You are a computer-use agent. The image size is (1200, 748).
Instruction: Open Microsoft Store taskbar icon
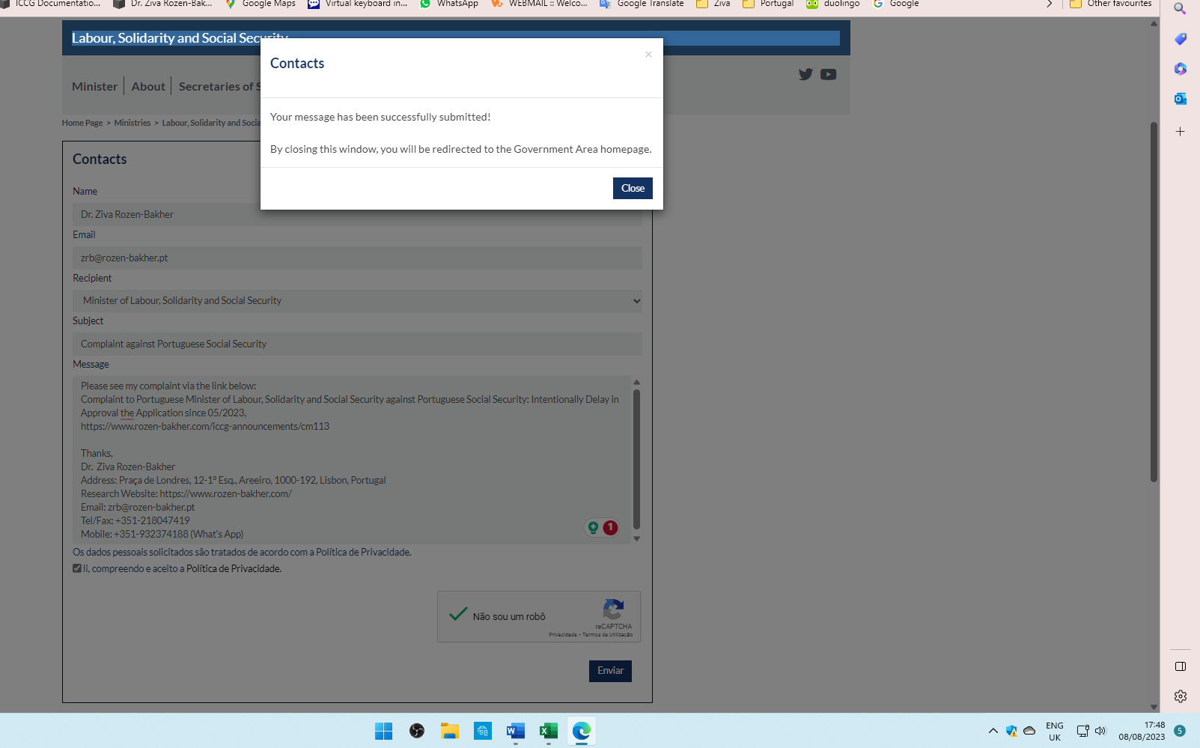483,731
